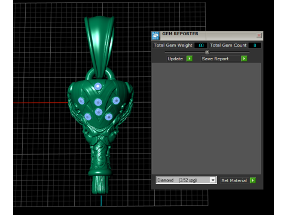This screenshot has width=287, height=215.
Task: Click the empty gem report list area
Action: tap(206, 119)
